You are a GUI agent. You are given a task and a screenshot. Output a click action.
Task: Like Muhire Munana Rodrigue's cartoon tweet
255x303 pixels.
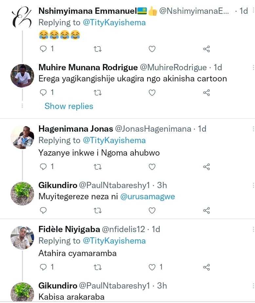point(152,93)
